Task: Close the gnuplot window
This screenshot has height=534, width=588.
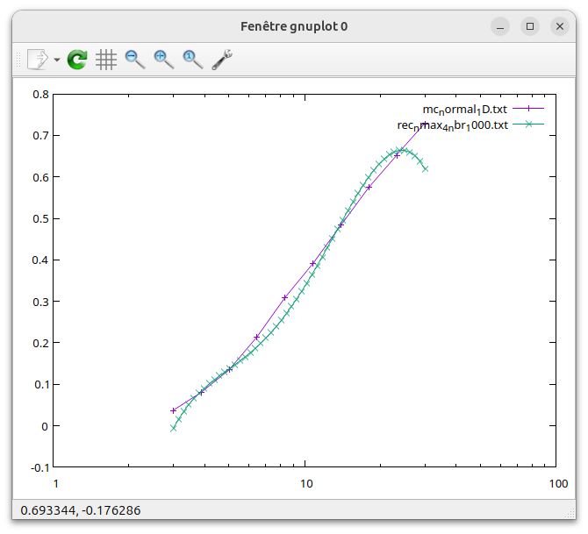Action: coord(560,26)
